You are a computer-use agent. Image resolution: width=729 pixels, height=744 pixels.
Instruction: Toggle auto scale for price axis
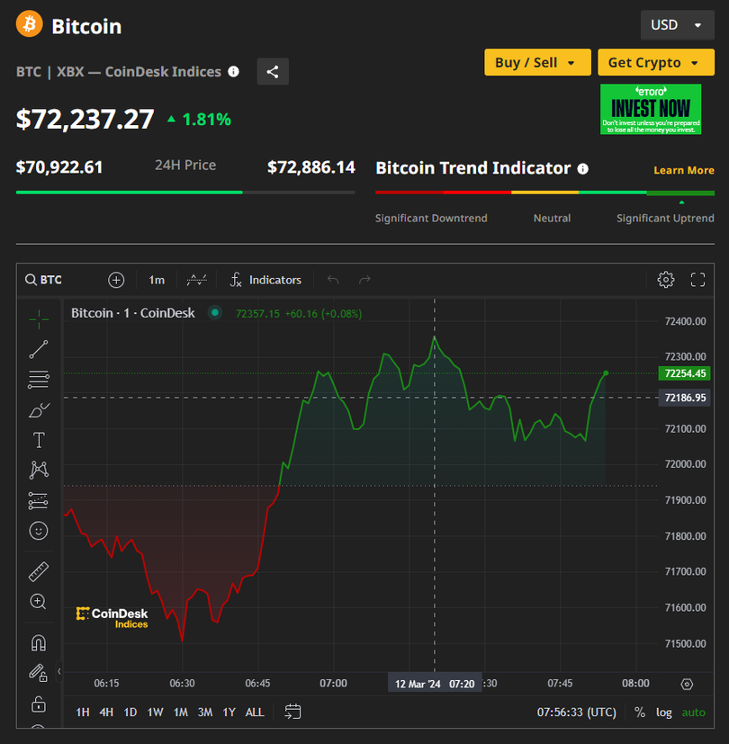694,712
